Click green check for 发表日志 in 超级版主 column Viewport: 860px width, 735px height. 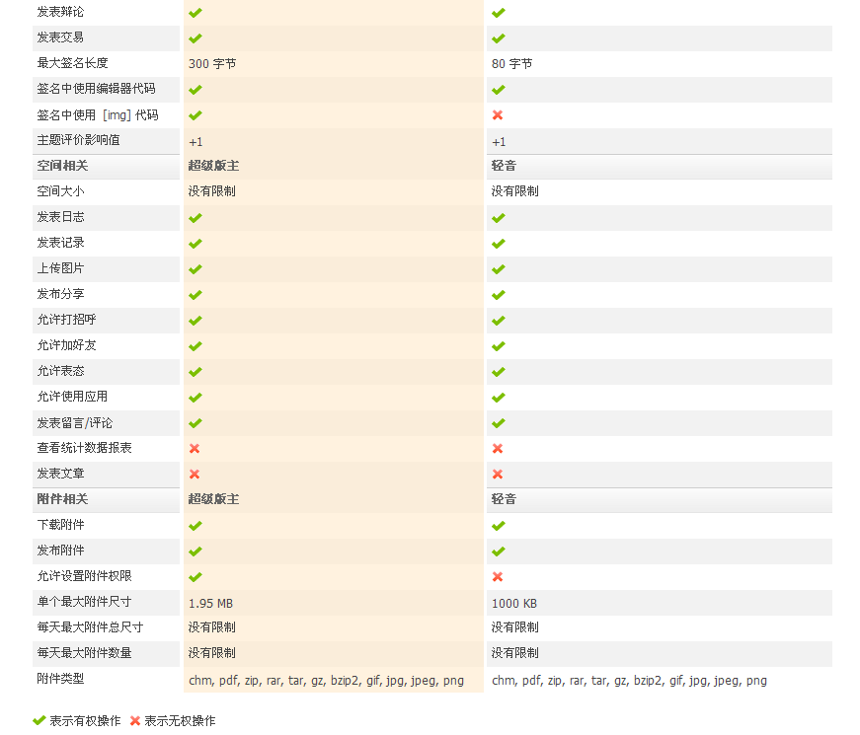[195, 218]
